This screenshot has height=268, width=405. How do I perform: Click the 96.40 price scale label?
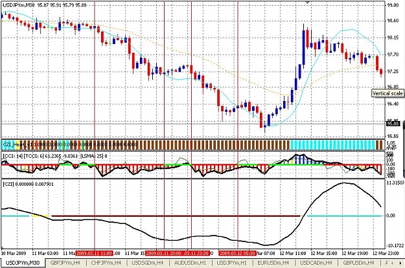pos(393,104)
